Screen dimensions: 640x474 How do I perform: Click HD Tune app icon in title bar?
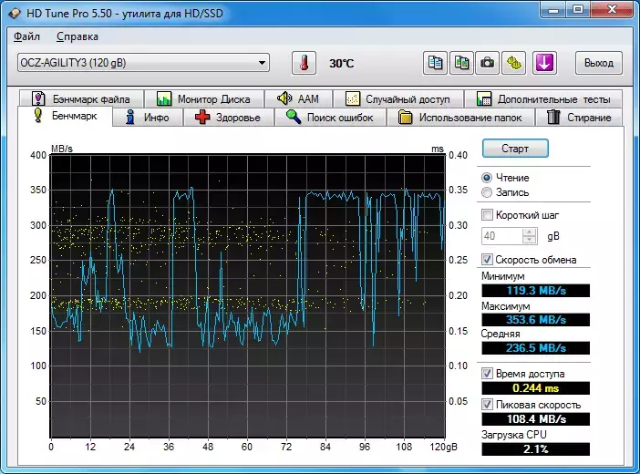pos(15,14)
